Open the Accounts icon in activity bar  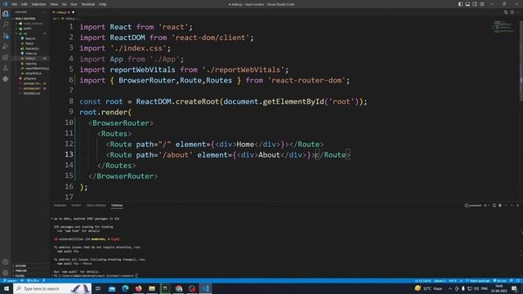(6, 262)
